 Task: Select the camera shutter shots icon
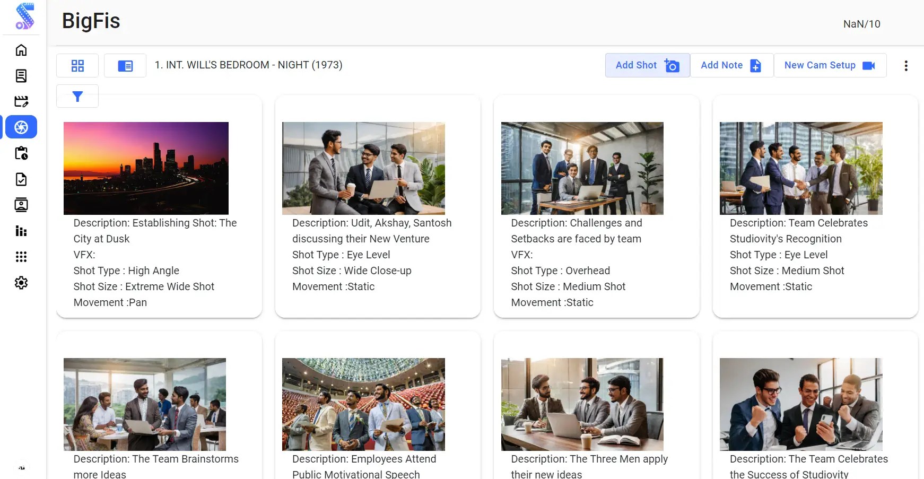point(21,127)
